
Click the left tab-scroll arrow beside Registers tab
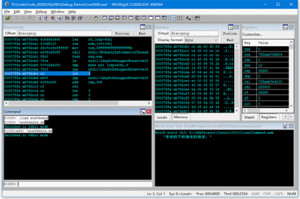tap(285, 116)
